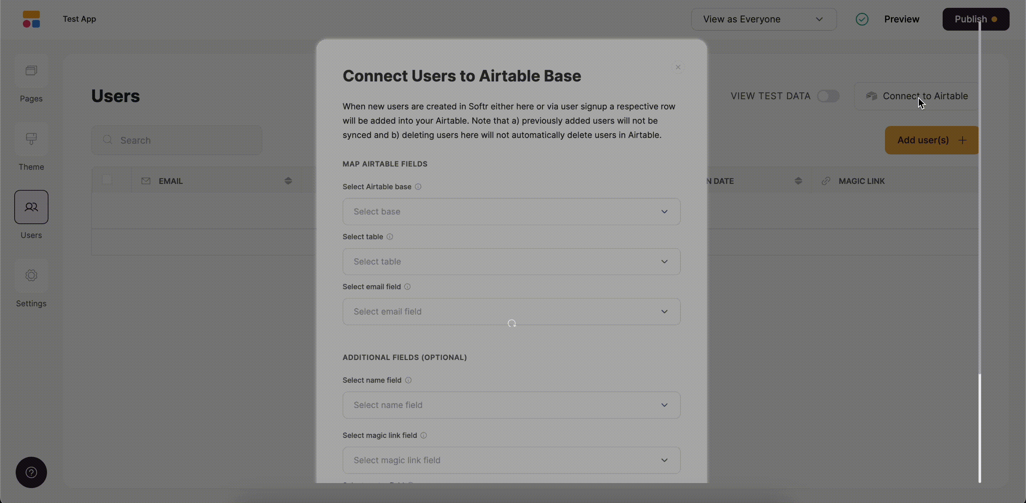Click info icon next to Select table

[x=389, y=237]
